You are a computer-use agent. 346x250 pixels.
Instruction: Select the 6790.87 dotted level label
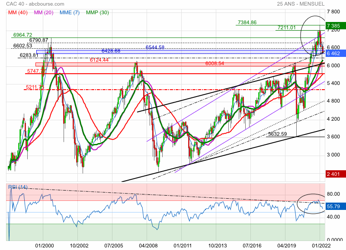(x=38, y=40)
